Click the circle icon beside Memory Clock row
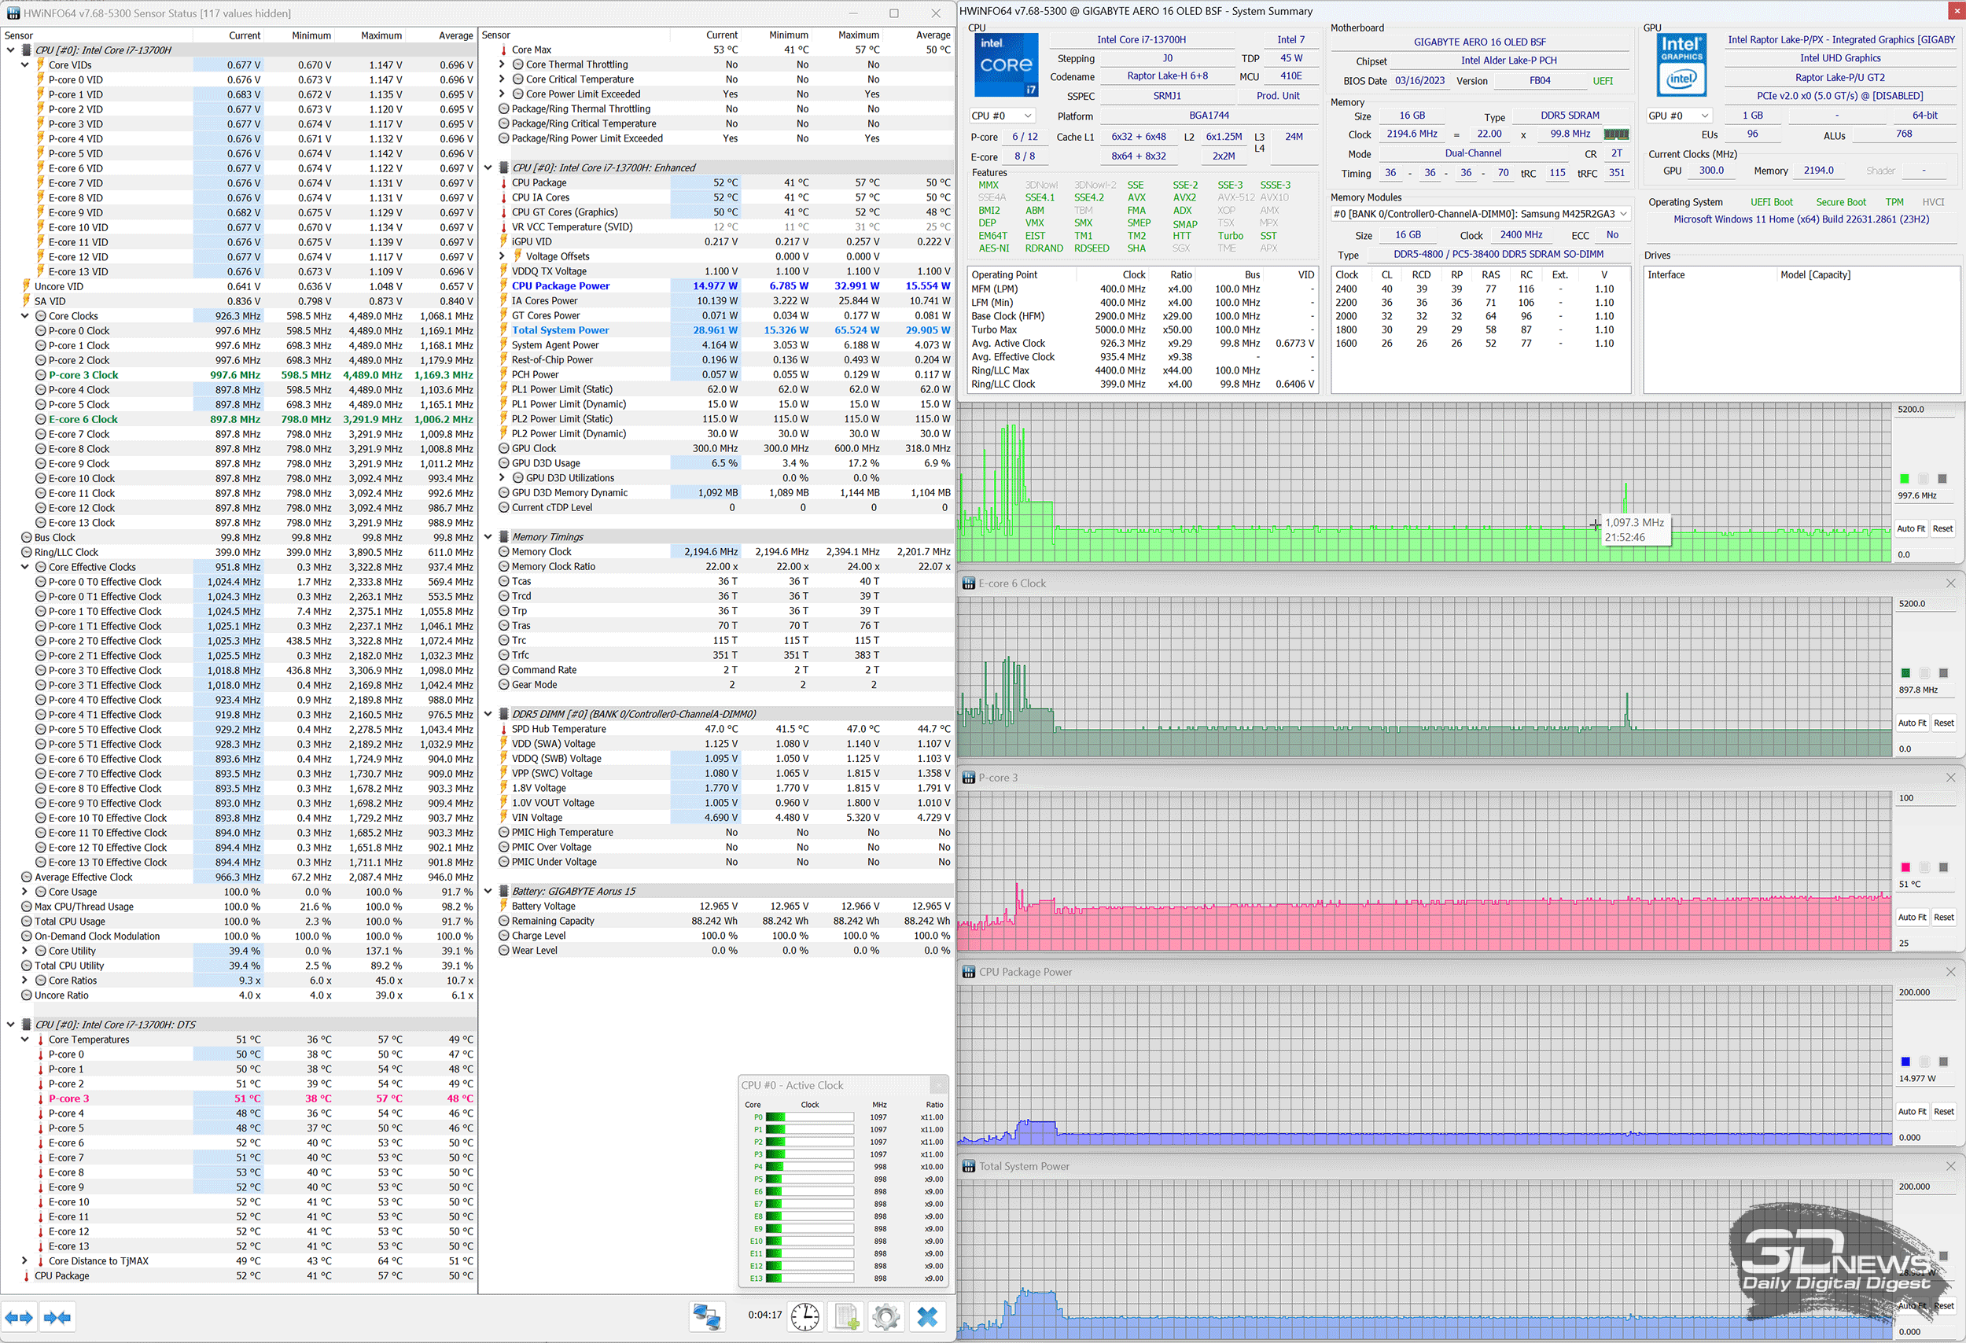The image size is (1966, 1343). [503, 552]
